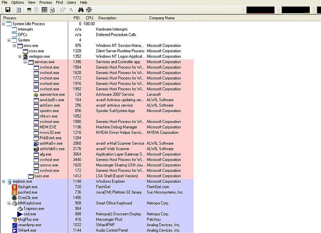This screenshot has width=321, height=233.
Task: Click the second black commit history mini graph
Action: [x=296, y=10]
